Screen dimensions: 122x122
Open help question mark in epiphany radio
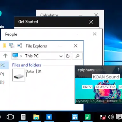[x=119, y=70]
